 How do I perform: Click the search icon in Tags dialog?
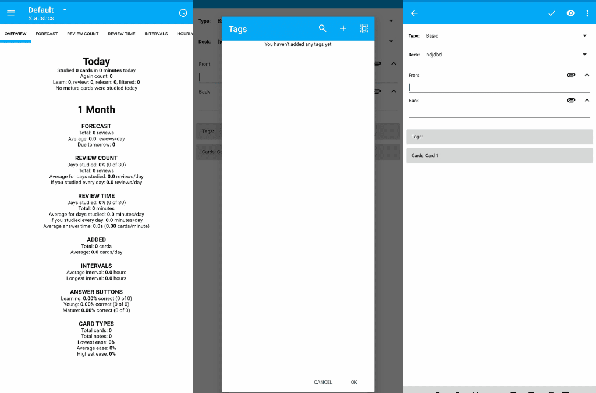322,28
